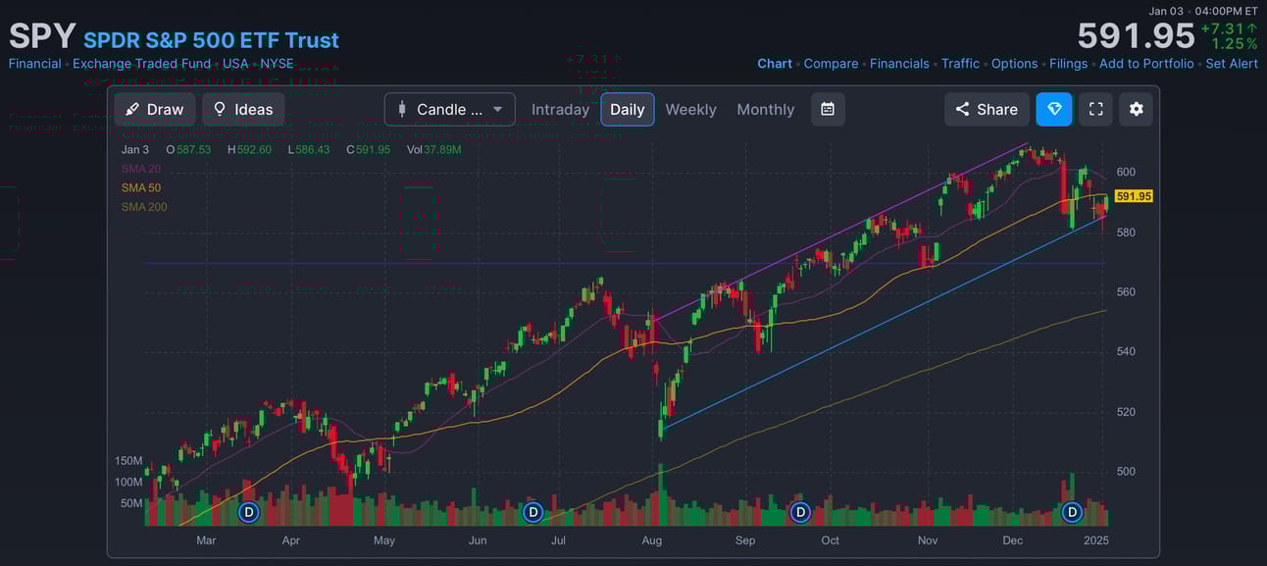The height and width of the screenshot is (566, 1267).
Task: Click the NYSE exchange link
Action: [277, 63]
